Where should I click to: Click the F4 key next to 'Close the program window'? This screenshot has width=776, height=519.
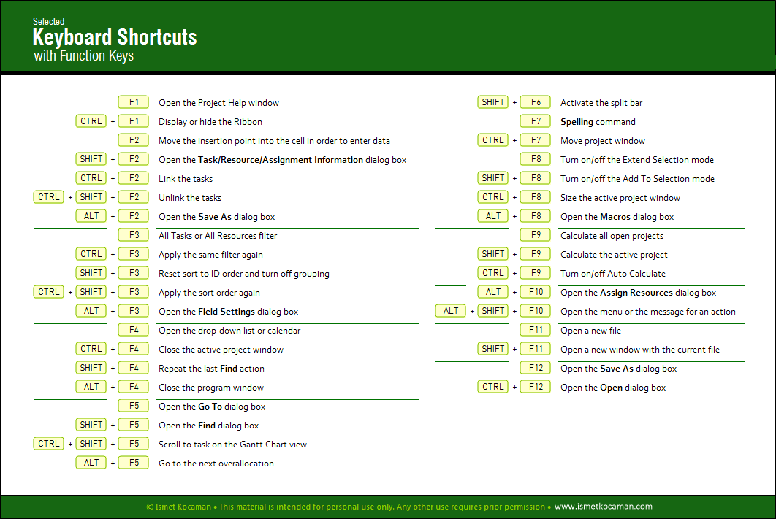[x=134, y=387]
